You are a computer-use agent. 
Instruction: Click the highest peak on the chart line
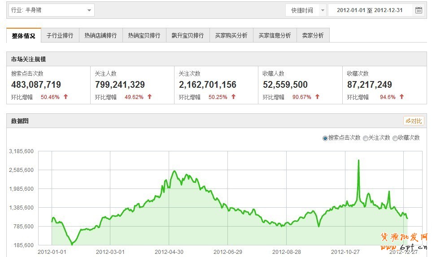point(358,160)
